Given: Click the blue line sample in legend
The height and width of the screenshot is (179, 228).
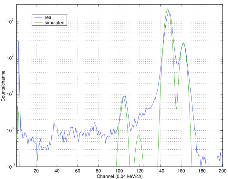Looking at the screenshot, I should coord(38,17).
